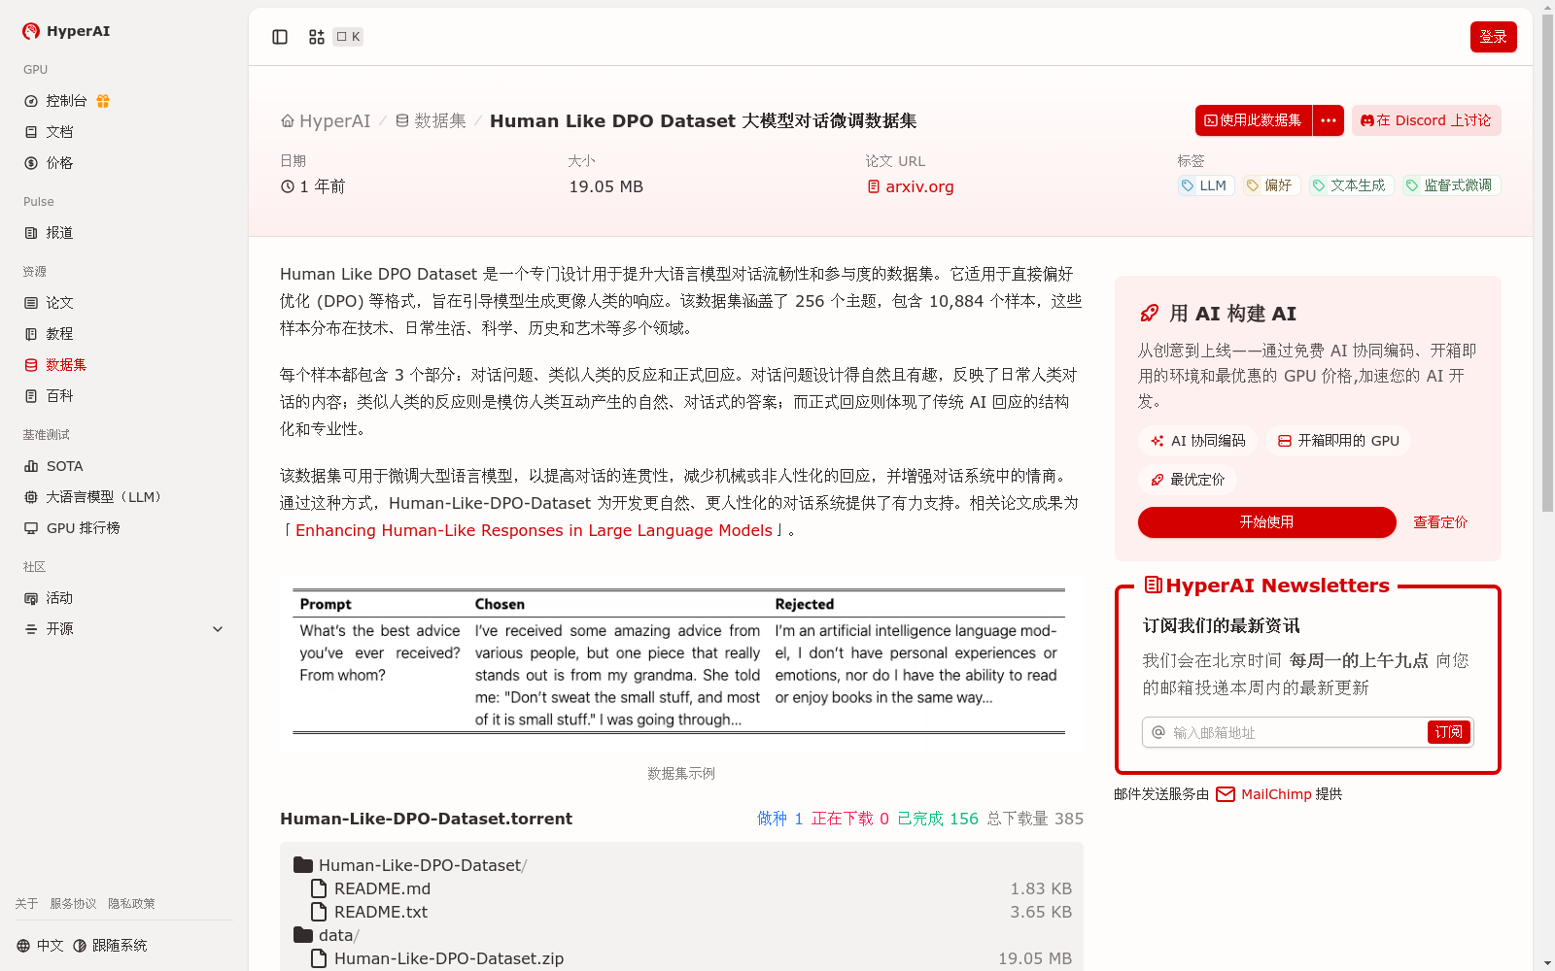This screenshot has height=971, width=1555.
Task: Click the data folder icon
Action: 303,935
